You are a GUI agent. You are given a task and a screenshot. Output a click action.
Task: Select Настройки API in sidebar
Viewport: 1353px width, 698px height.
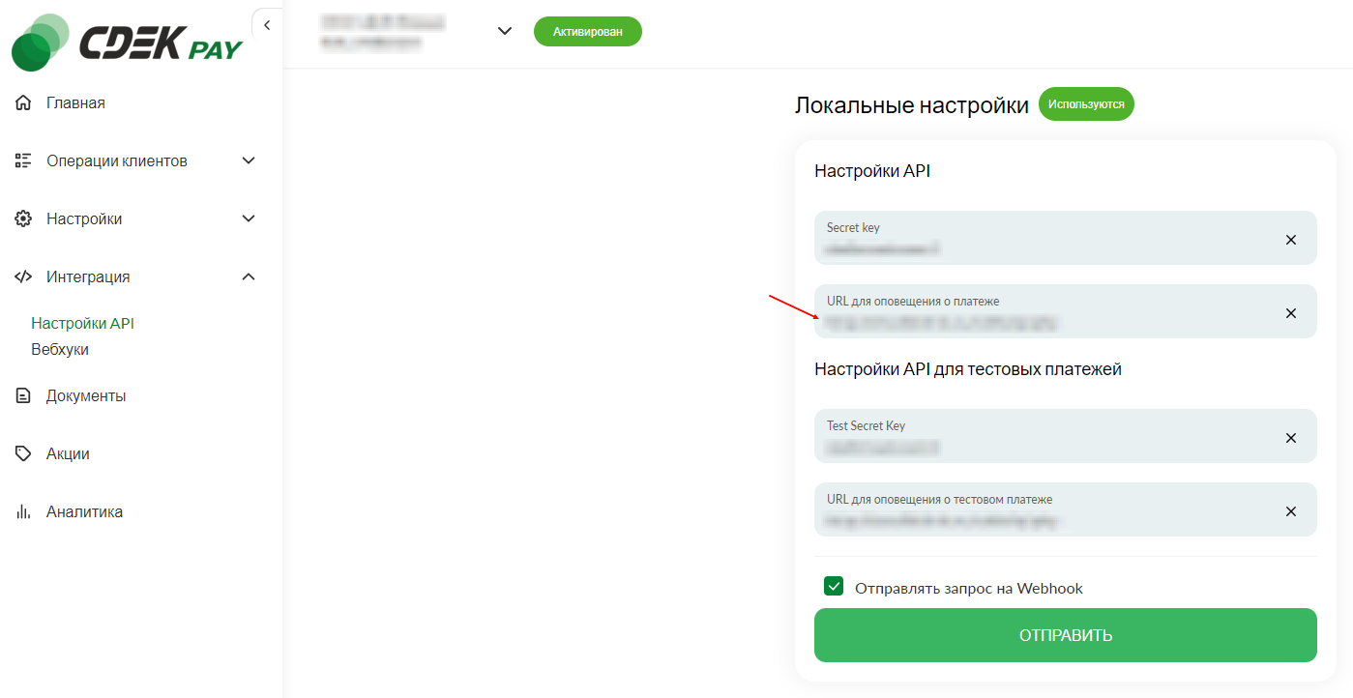82,323
